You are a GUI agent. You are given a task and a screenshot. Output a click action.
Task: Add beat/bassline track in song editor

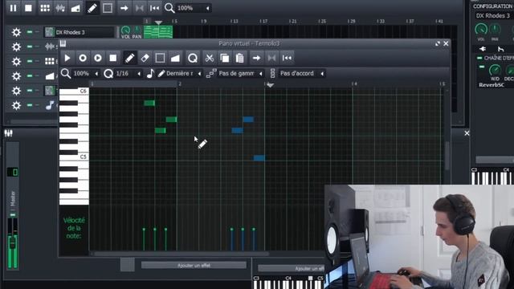45,8
